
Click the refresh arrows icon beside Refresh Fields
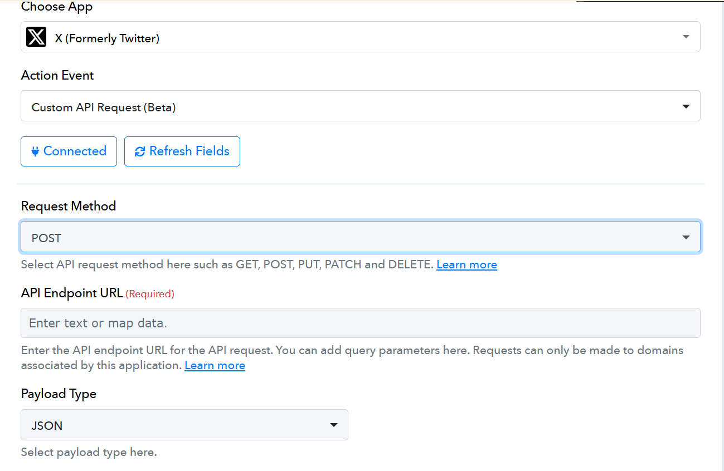(140, 151)
